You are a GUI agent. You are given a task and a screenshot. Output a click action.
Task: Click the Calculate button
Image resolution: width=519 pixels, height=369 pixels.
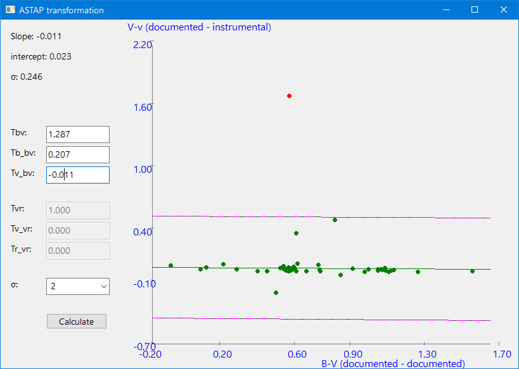77,322
